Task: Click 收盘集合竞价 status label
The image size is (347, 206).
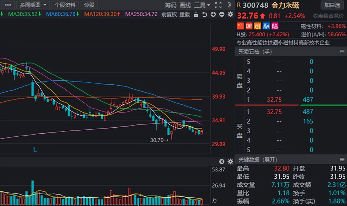Action: (x=328, y=16)
